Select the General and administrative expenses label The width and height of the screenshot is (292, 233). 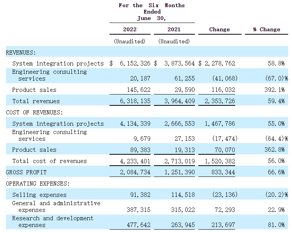coord(56,206)
